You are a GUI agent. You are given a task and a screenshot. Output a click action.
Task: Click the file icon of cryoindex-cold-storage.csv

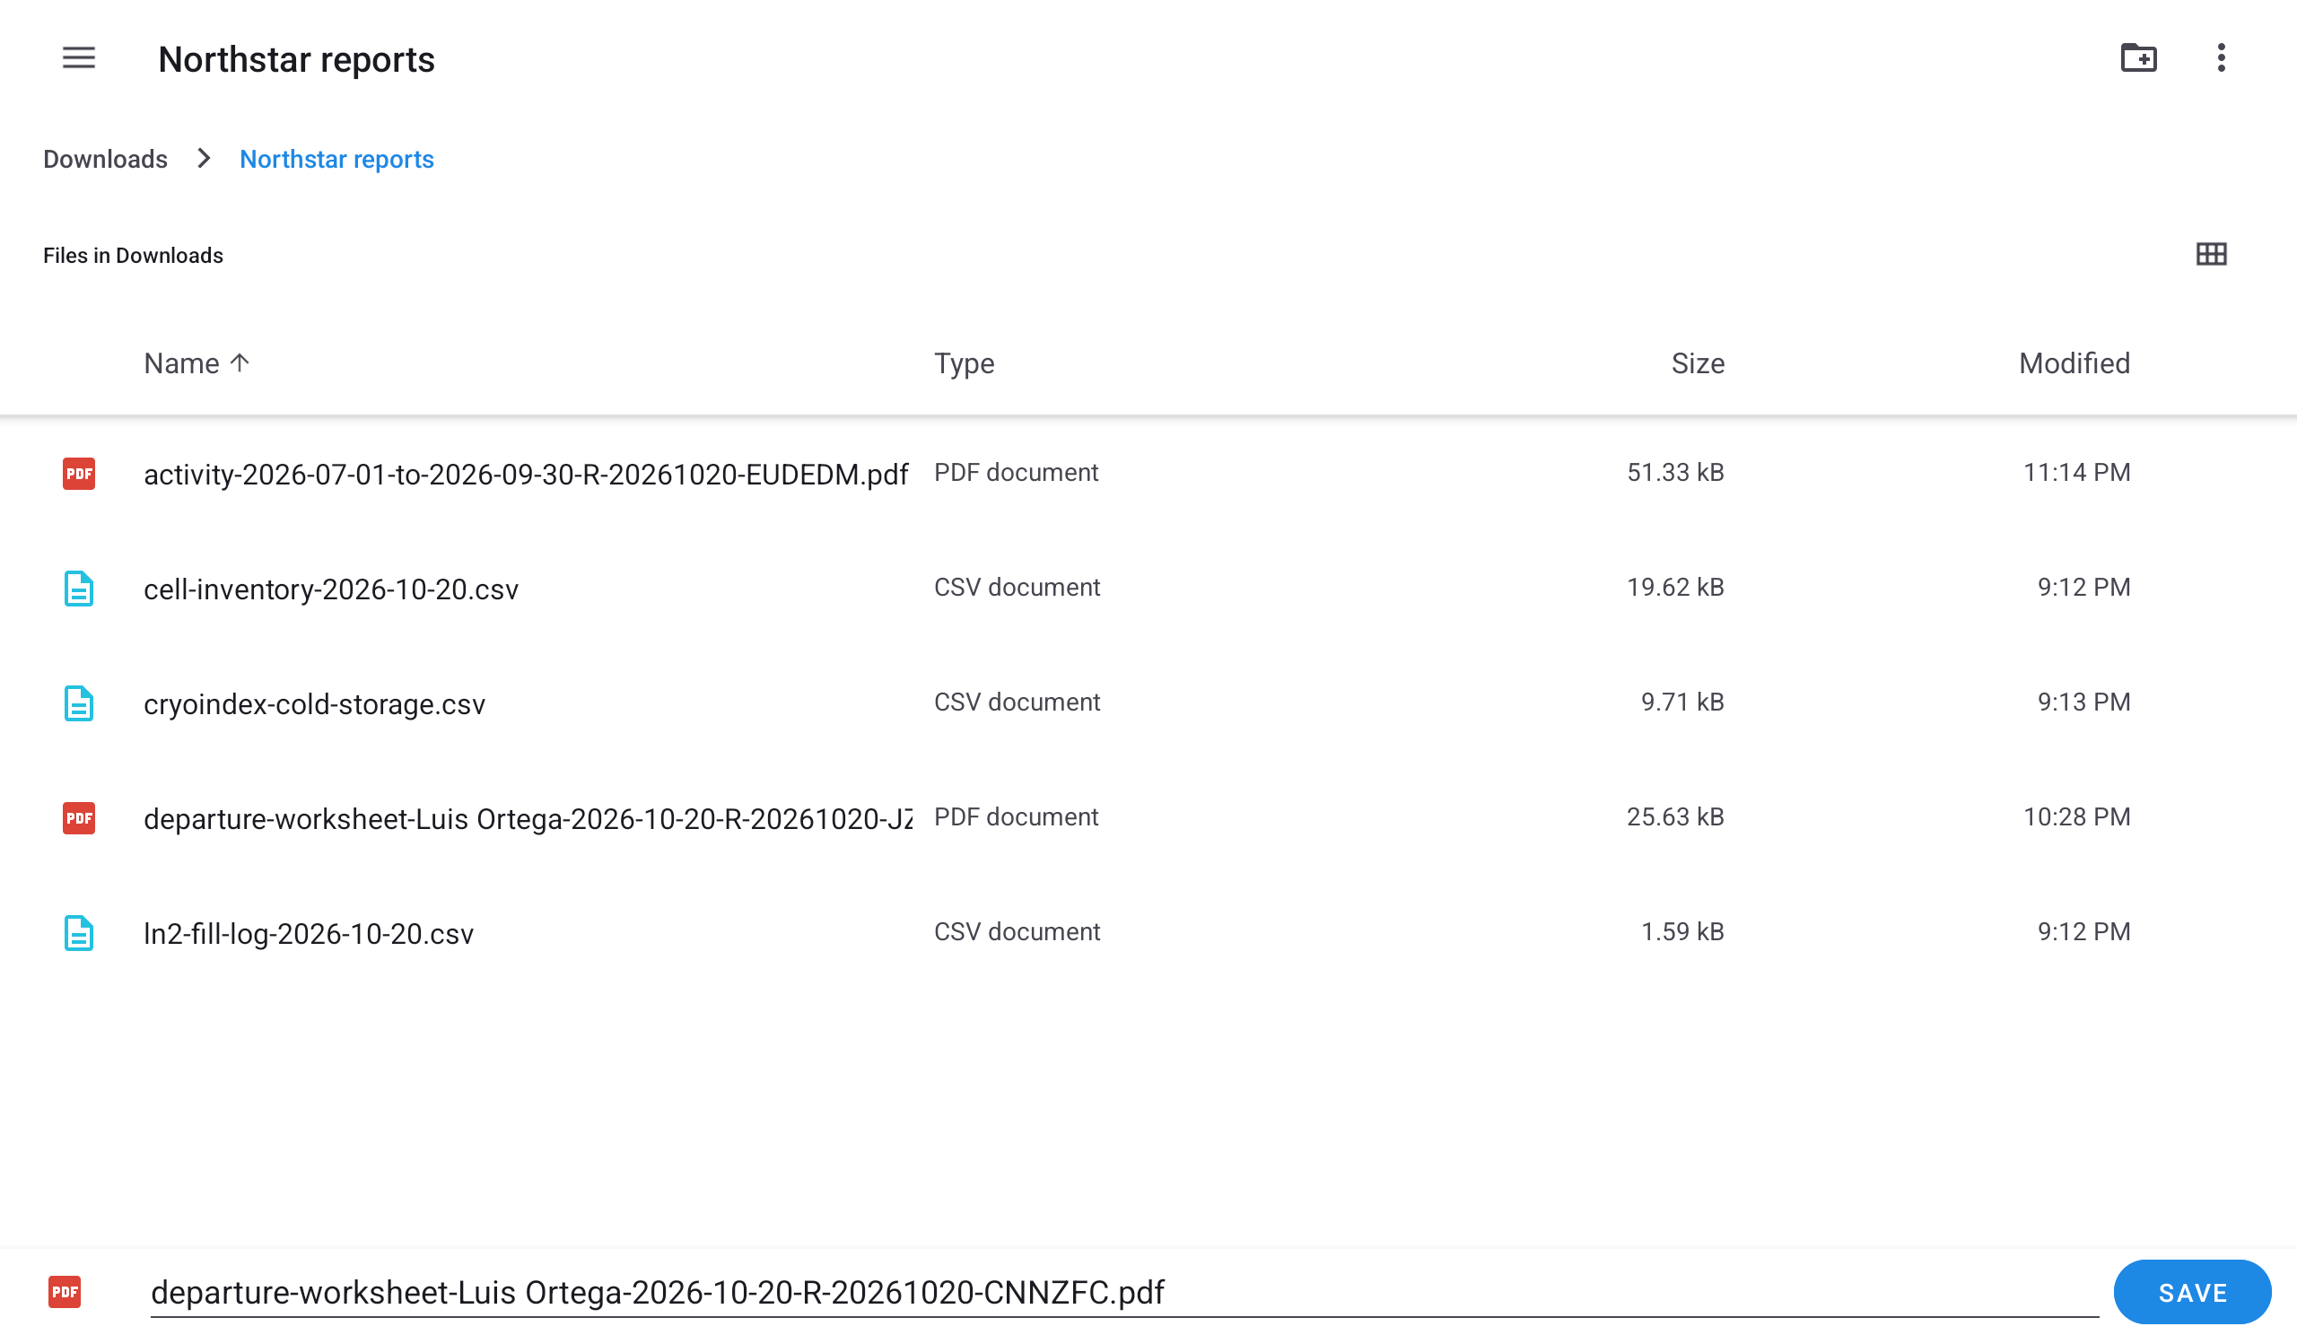click(79, 703)
